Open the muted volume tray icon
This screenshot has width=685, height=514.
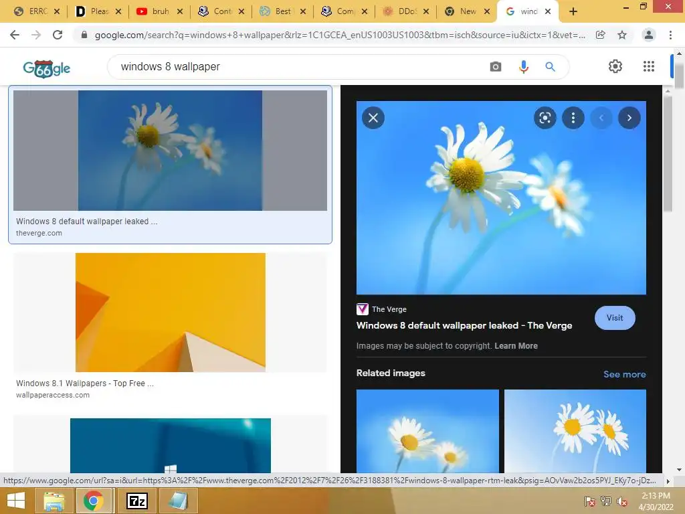pos(622,501)
